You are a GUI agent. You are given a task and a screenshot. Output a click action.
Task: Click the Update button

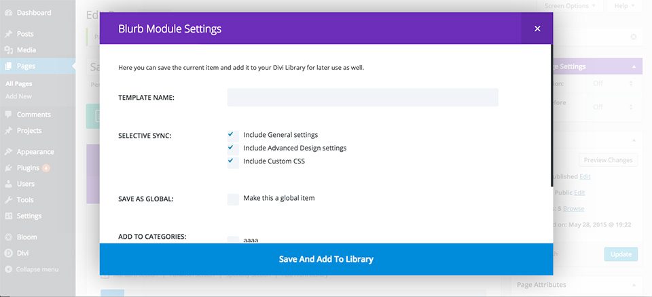pyautogui.click(x=621, y=254)
